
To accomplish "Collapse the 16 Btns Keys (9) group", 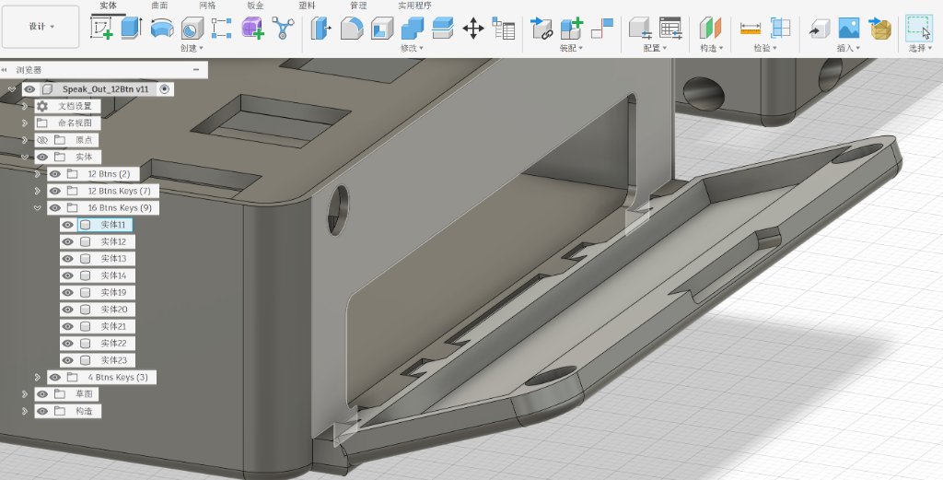I will [37, 208].
